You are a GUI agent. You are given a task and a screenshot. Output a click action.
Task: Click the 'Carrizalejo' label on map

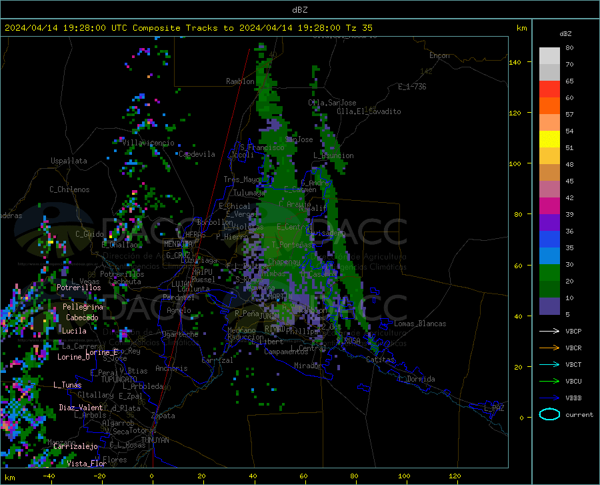(75, 446)
